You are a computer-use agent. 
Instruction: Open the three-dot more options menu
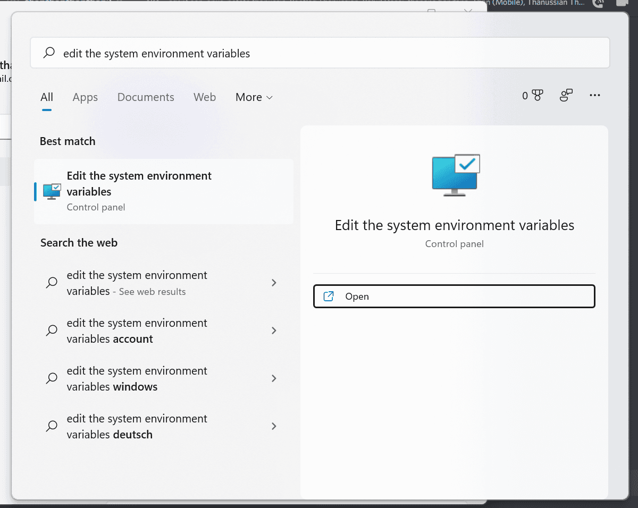point(595,96)
